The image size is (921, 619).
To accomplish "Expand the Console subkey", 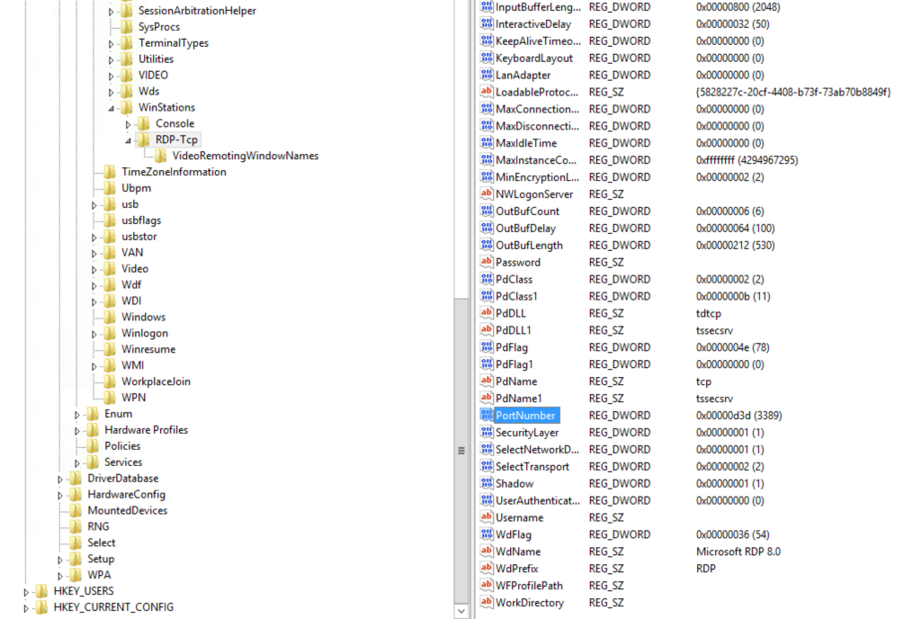I will pyautogui.click(x=128, y=124).
